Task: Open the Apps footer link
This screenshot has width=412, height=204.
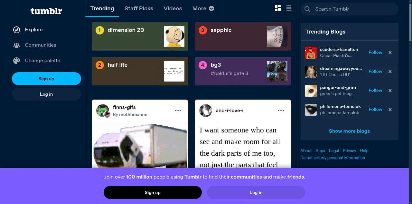Action: tap(320, 151)
